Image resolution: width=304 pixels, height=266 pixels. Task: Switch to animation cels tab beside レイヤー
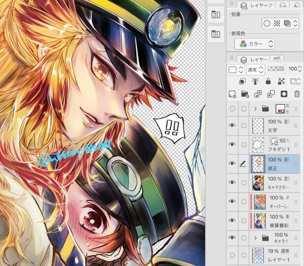click(277, 60)
